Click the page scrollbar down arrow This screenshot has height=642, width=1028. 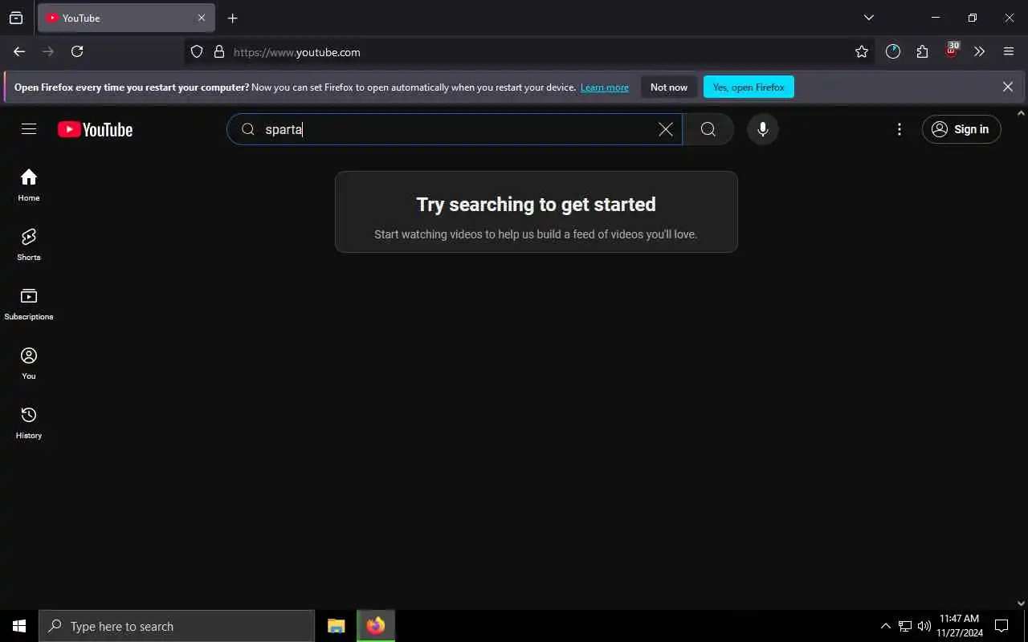[1022, 603]
